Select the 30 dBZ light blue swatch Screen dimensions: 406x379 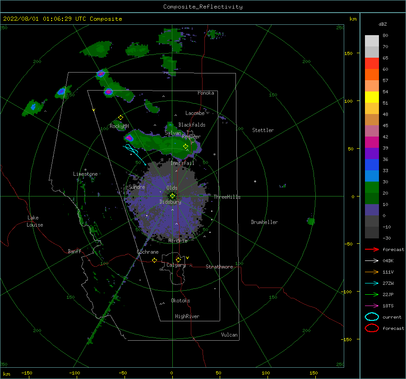coord(372,176)
